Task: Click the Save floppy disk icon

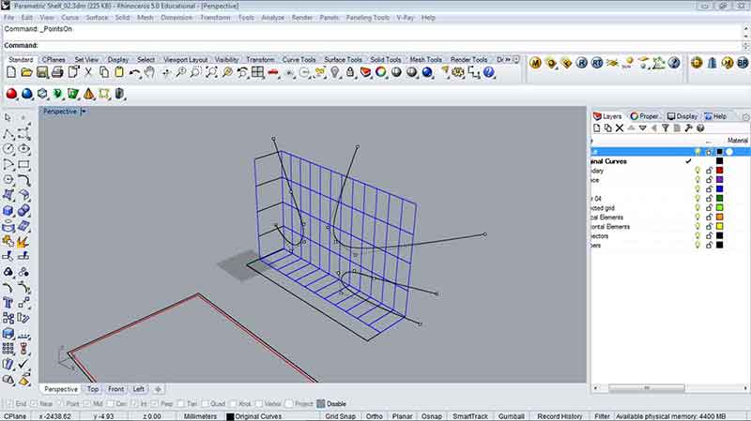Action: coord(42,73)
